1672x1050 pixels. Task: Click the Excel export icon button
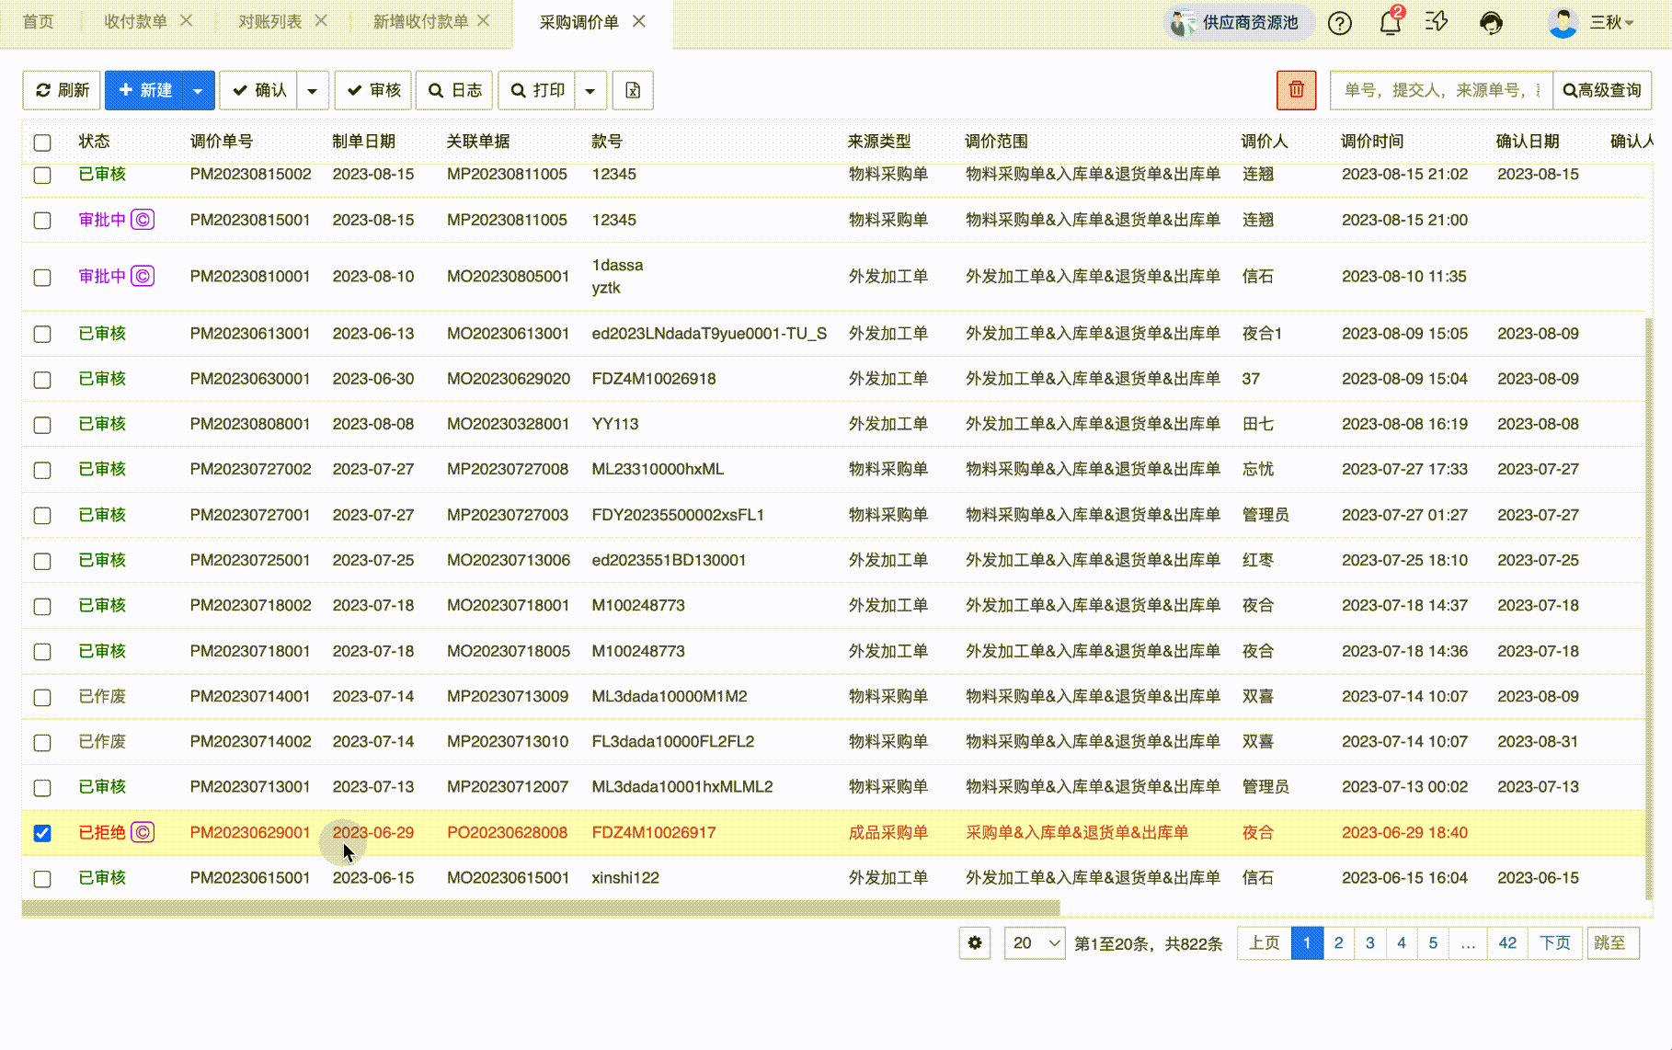click(x=633, y=90)
